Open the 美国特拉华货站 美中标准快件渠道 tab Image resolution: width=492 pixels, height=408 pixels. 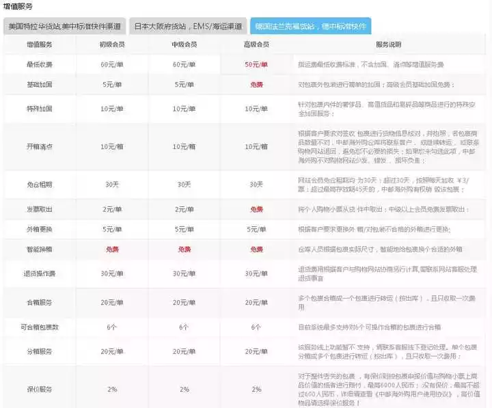64,26
